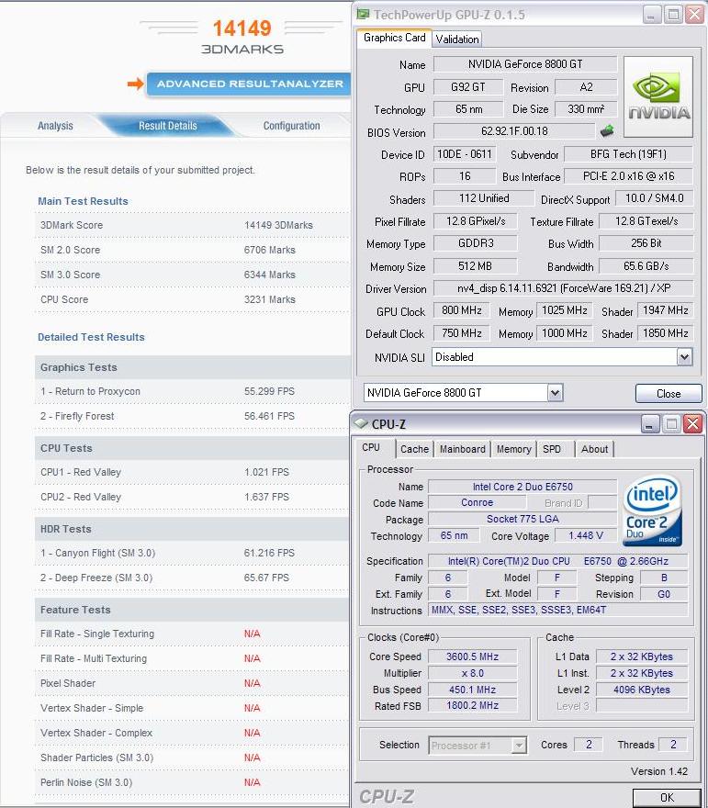This screenshot has height=808, width=708.
Task: Click the orange arrow beside ResultAnalyzer
Action: coord(136,84)
